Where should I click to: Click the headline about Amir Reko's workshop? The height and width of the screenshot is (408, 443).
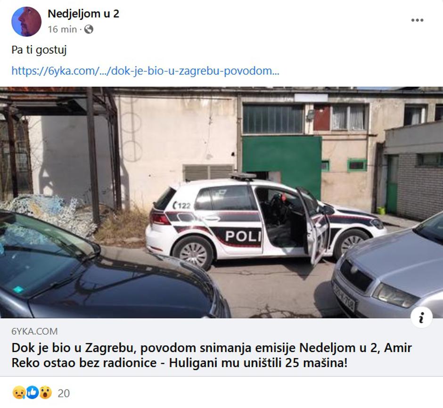pos(211,355)
